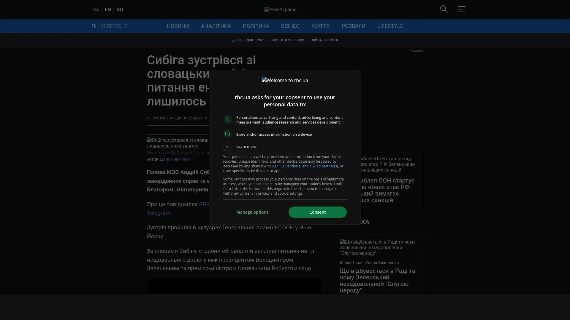Select the UA language option
Image resolution: width=570 pixels, height=320 pixels.
coord(96,9)
